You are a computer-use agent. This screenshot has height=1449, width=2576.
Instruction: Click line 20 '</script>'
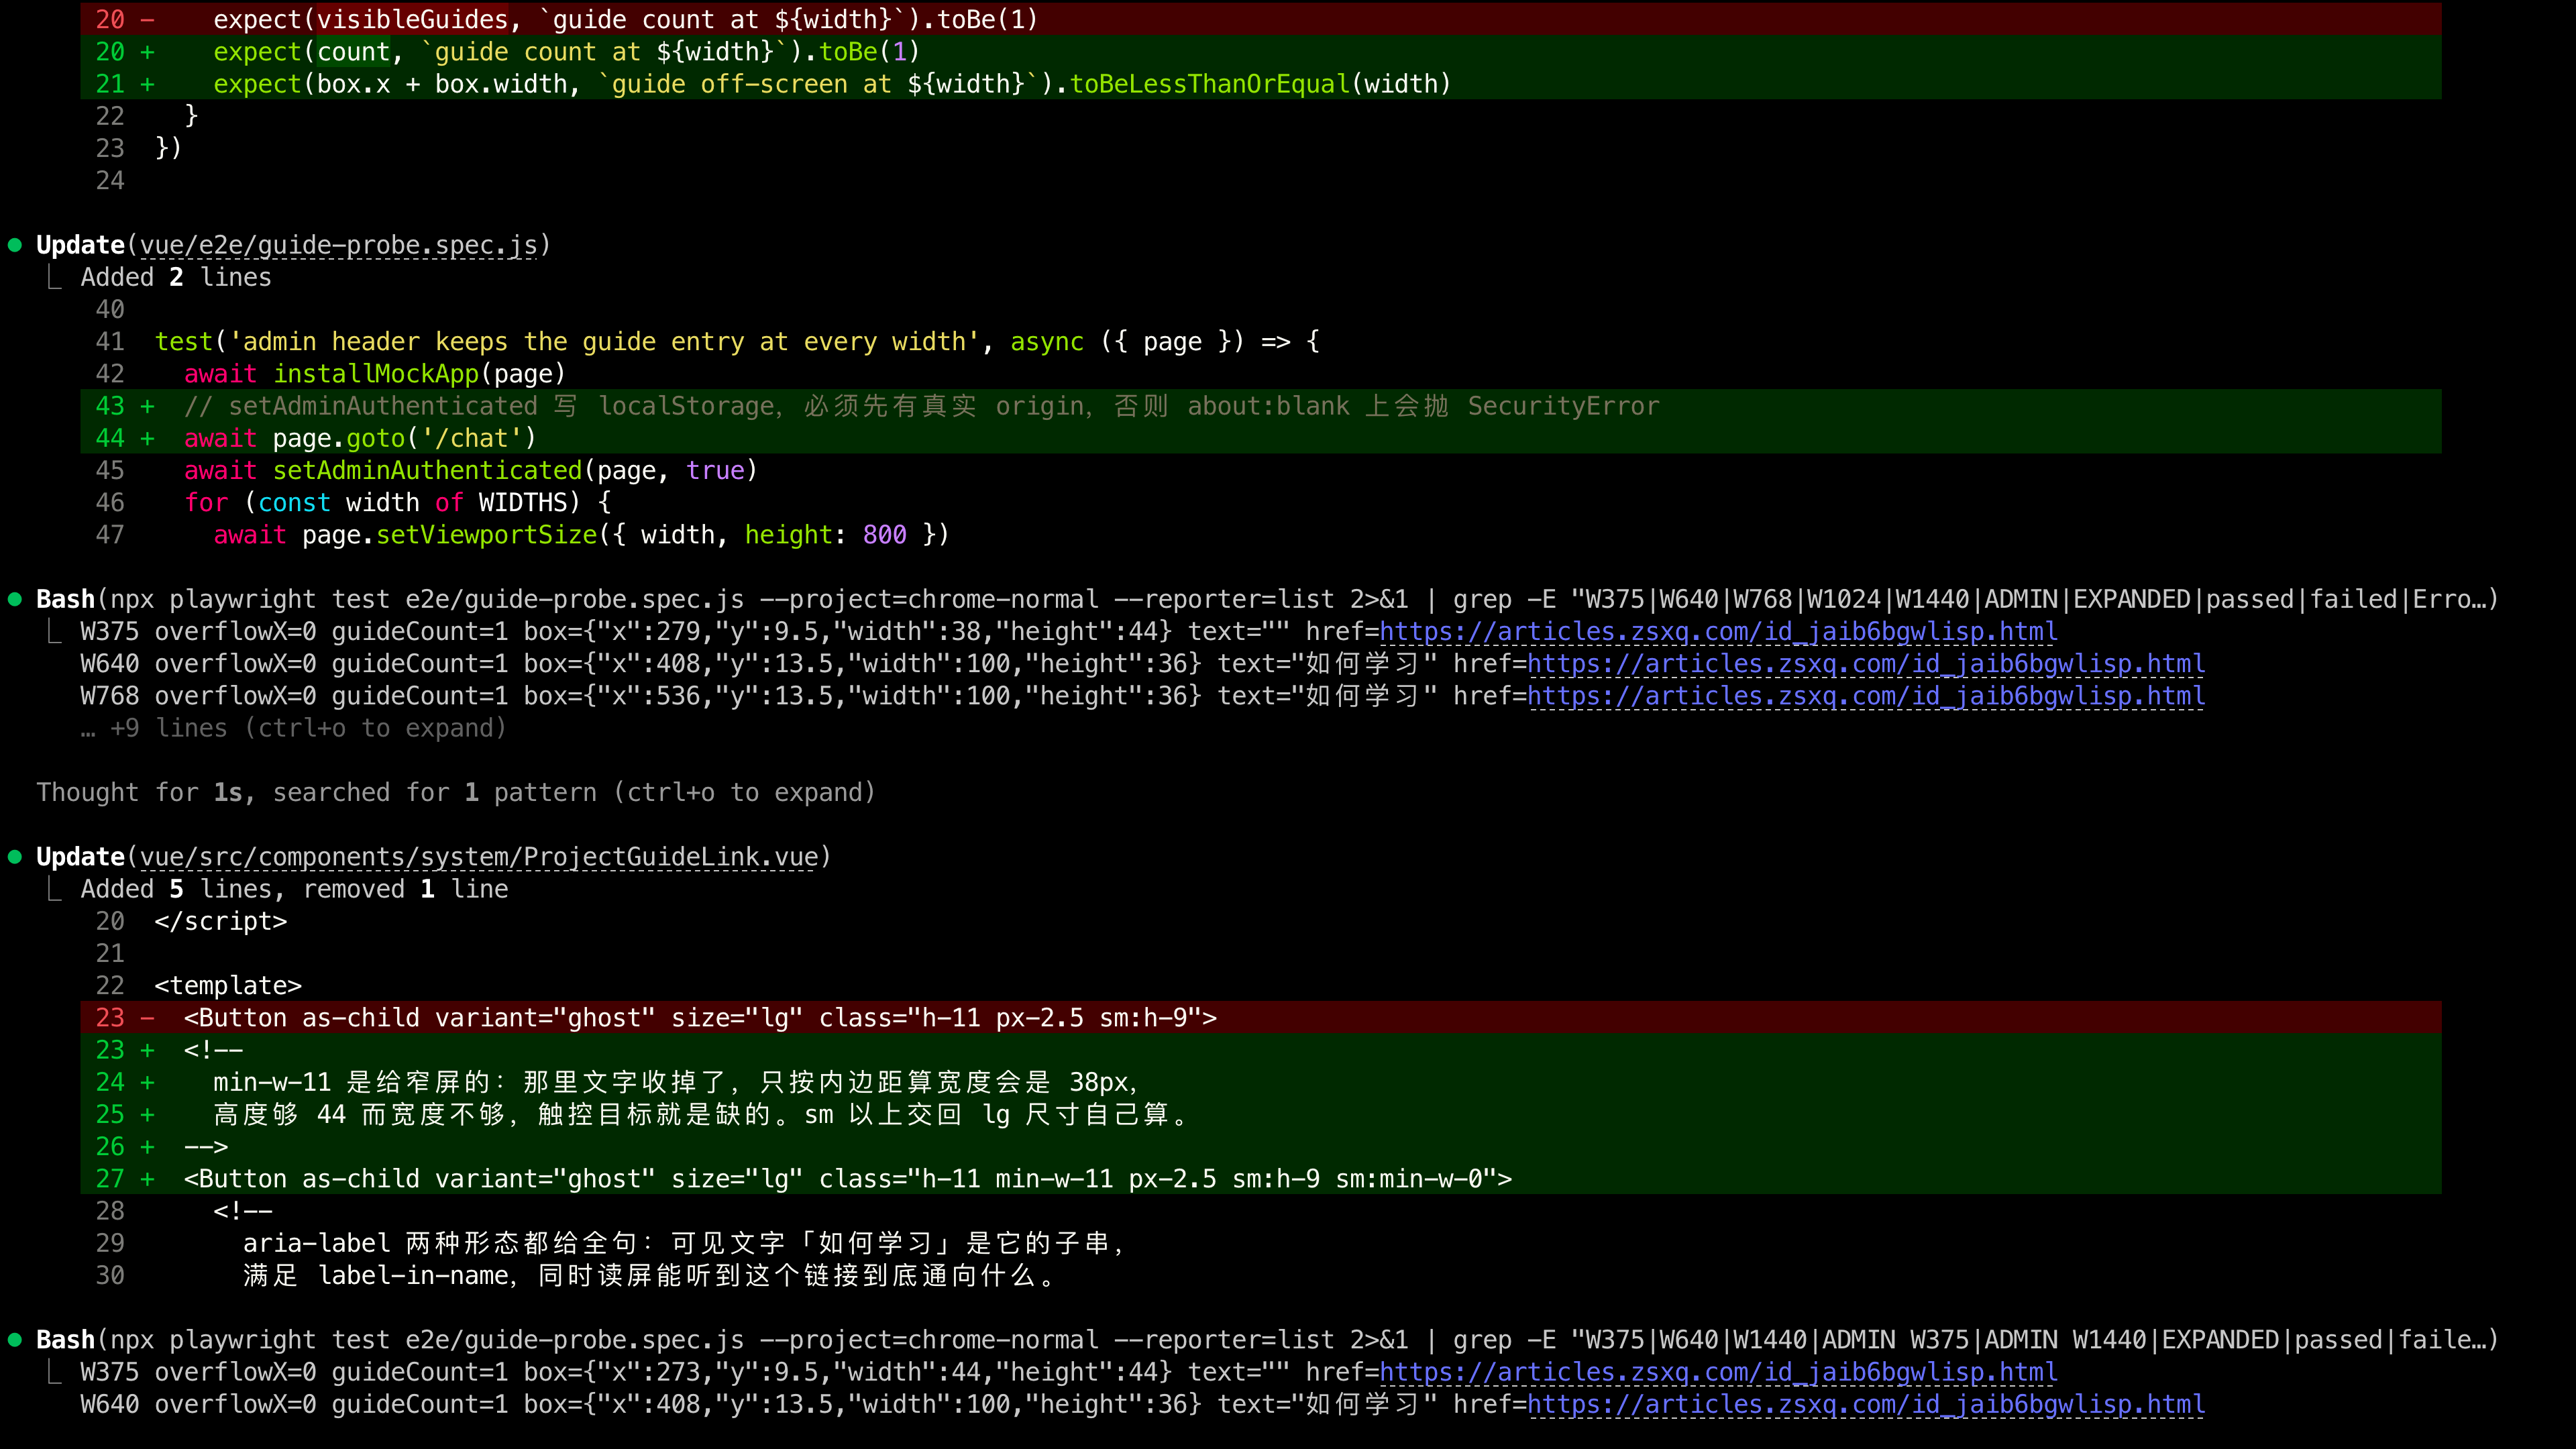(221, 922)
